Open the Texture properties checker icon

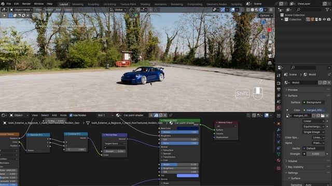click(279, 168)
